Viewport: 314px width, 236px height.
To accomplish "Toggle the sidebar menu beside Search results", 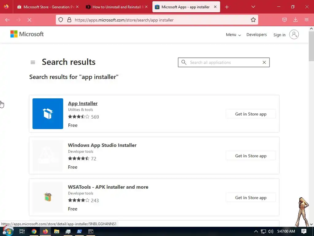I will click(33, 62).
